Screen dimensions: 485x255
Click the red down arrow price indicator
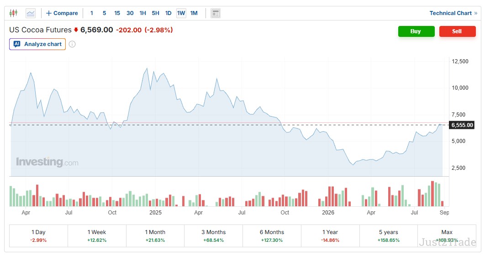pyautogui.click(x=76, y=30)
